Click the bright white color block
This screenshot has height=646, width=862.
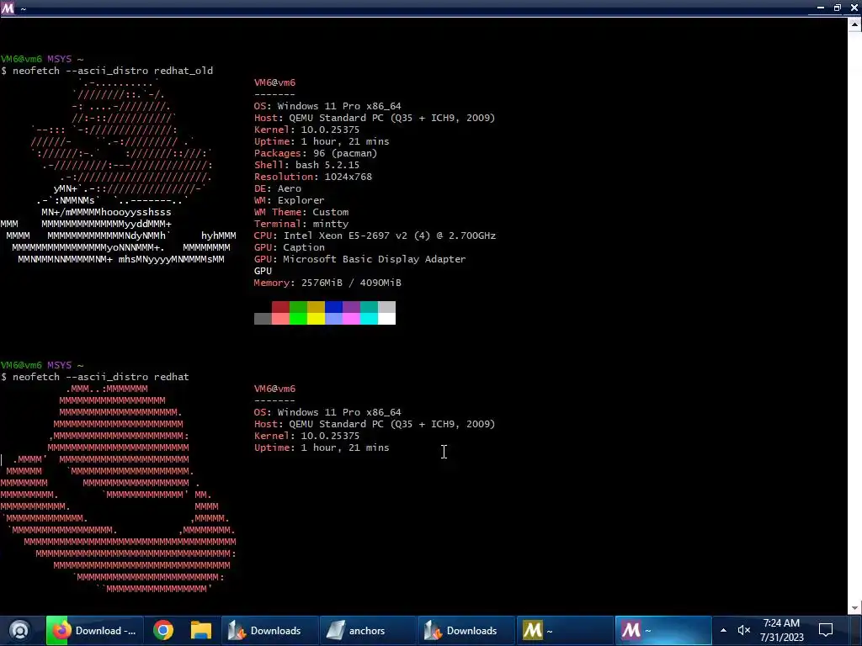tap(386, 319)
